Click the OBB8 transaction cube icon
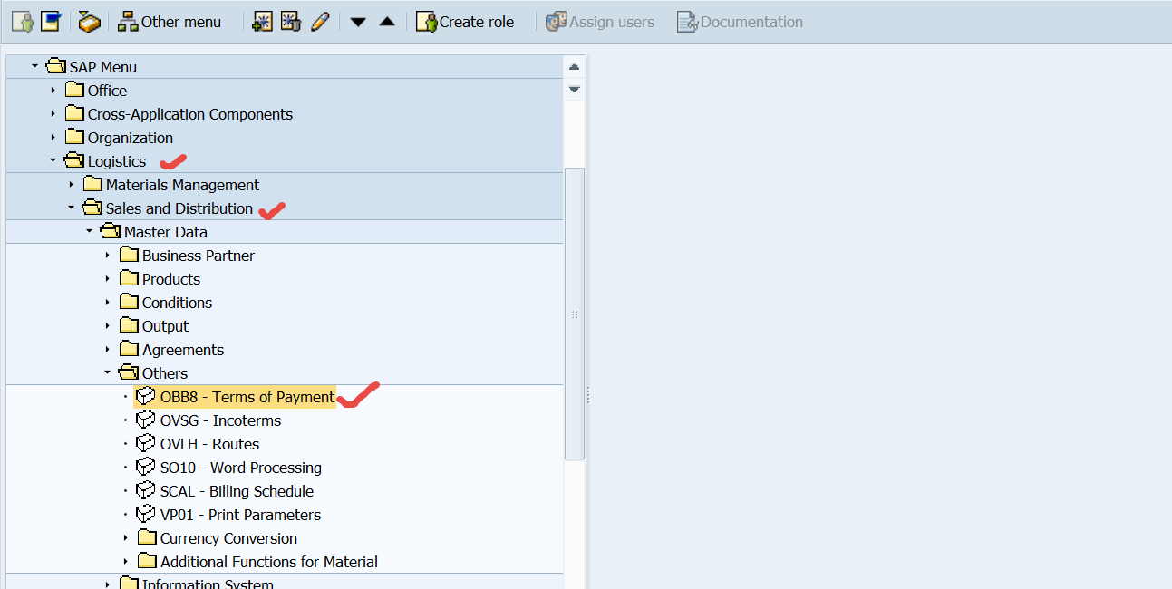 [x=145, y=396]
